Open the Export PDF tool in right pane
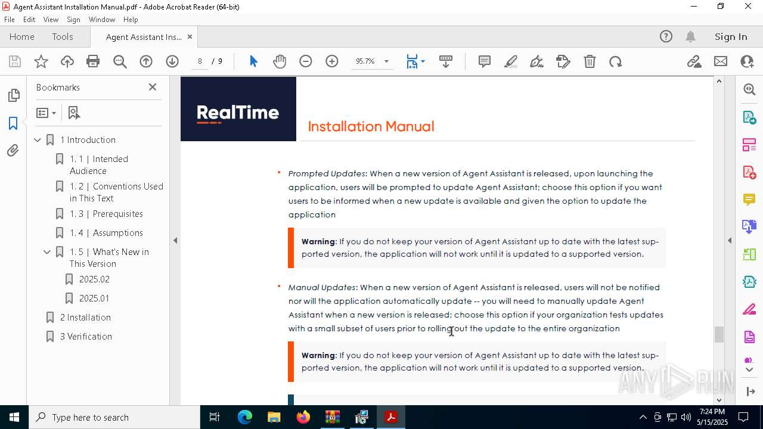The height and width of the screenshot is (429, 763). [749, 117]
